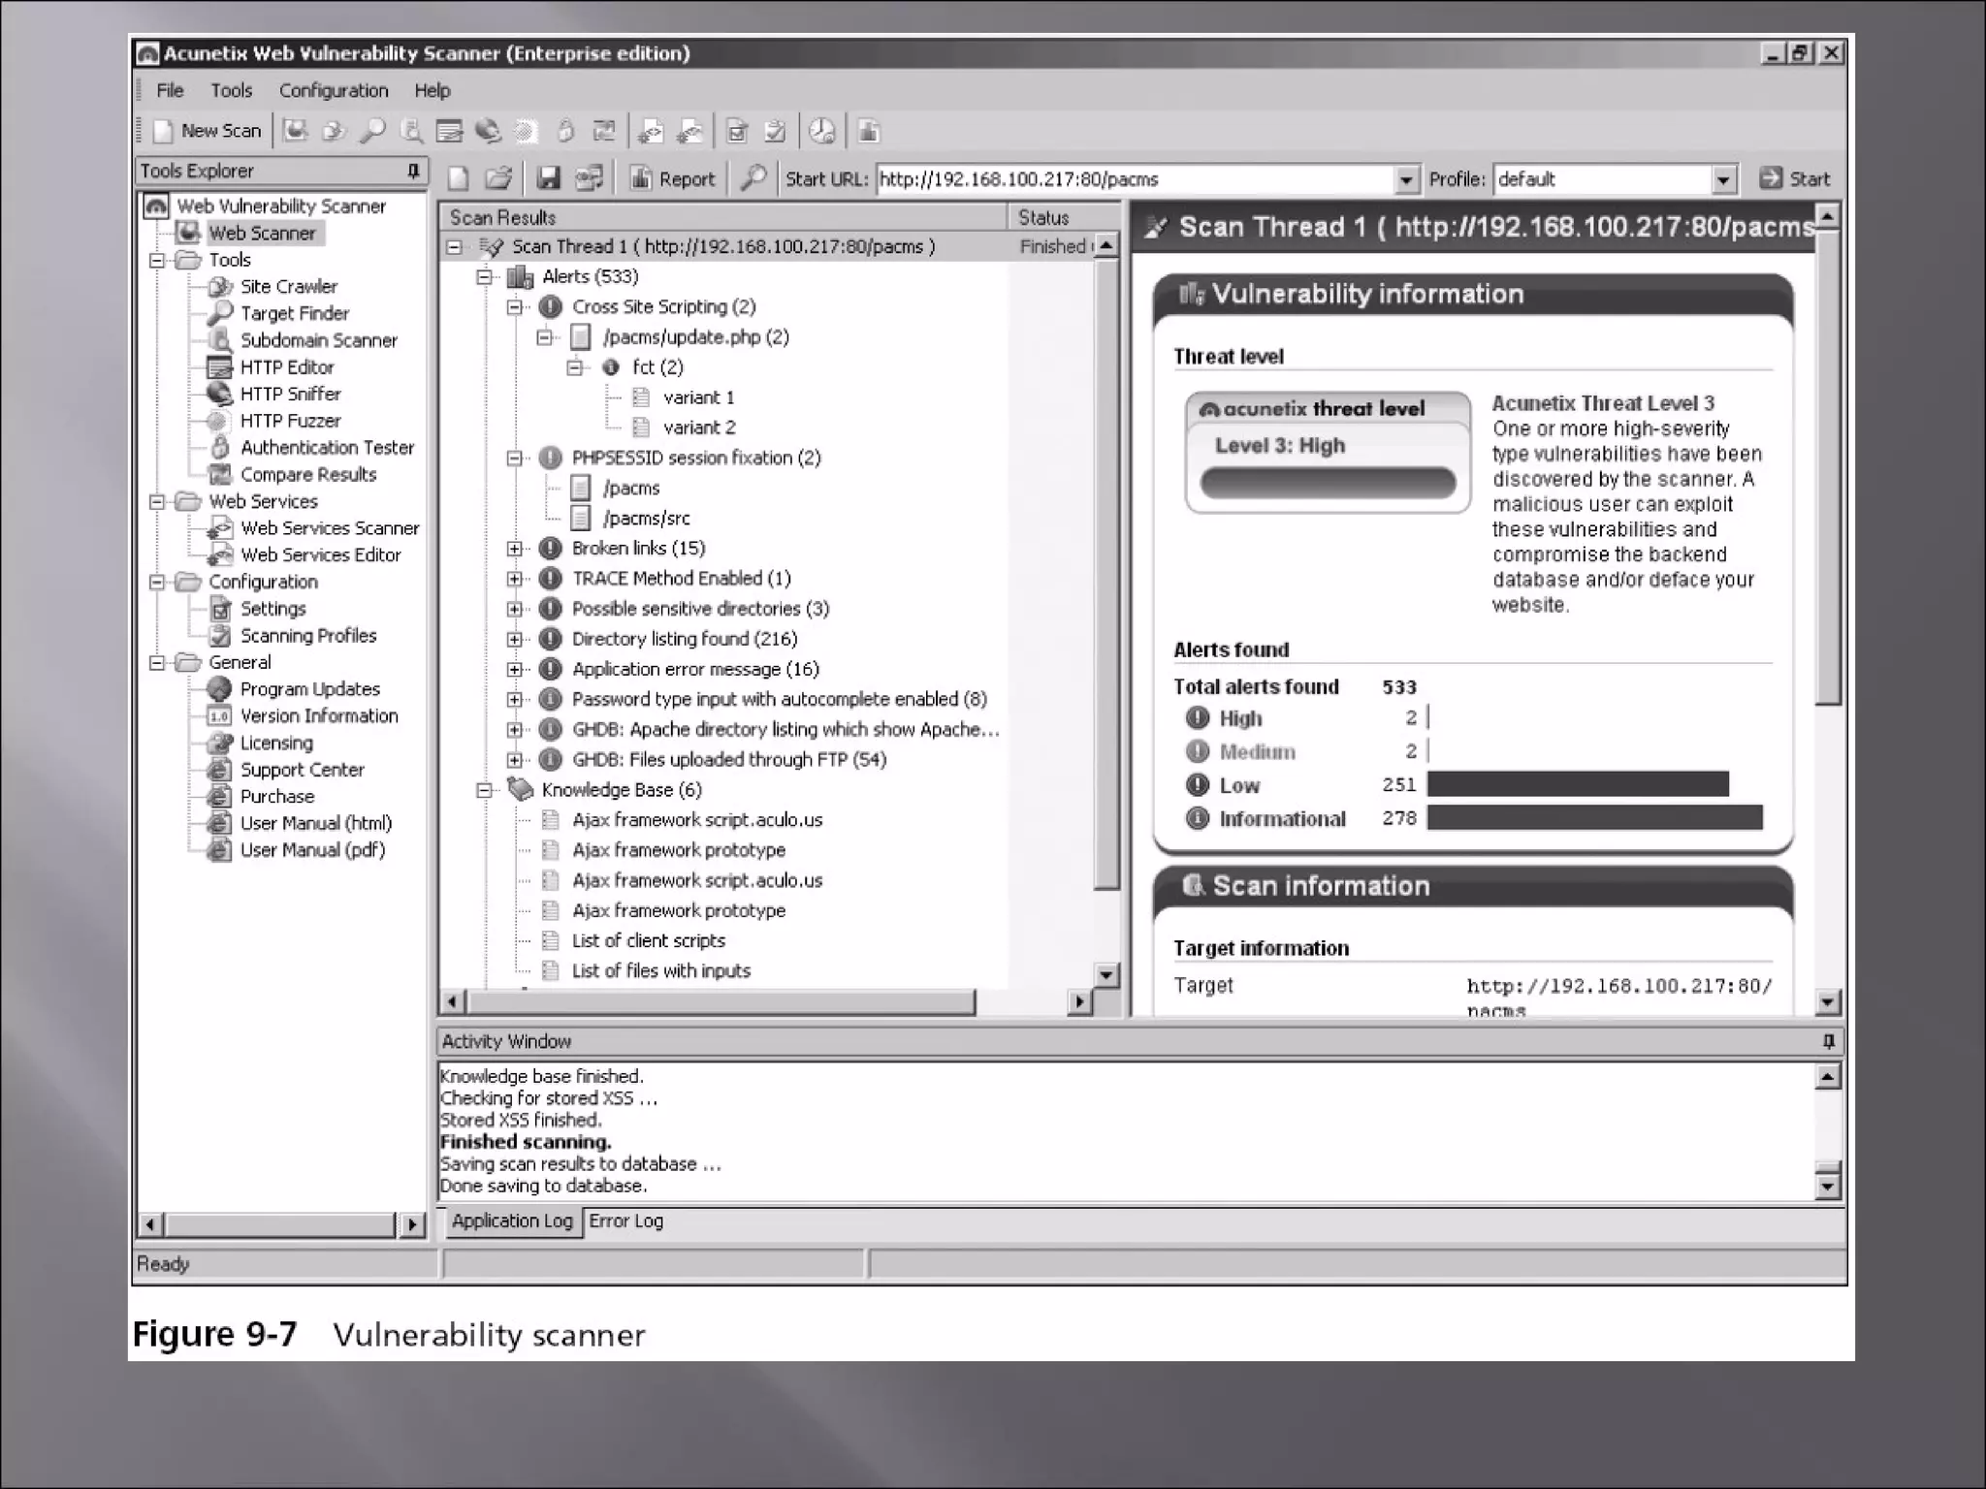The width and height of the screenshot is (1986, 1489).
Task: Collapse the Cross Site Scripting node
Action: [515, 307]
